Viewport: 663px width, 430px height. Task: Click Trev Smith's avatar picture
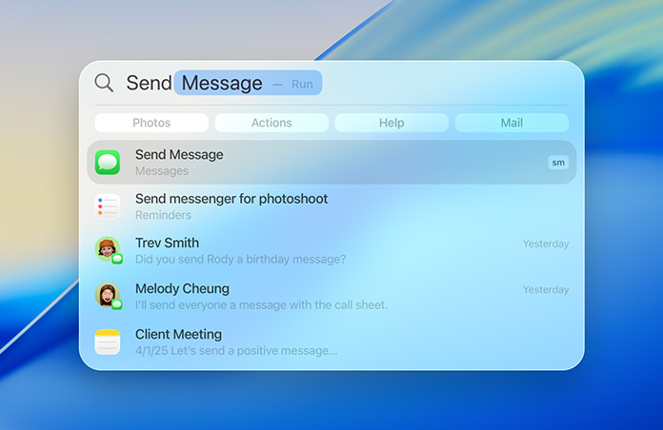(106, 248)
